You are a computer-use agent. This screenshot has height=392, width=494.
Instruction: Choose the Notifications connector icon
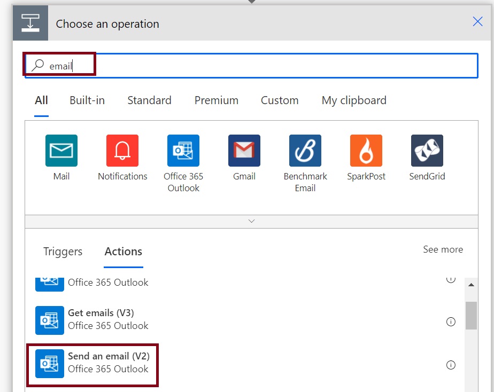pos(122,151)
